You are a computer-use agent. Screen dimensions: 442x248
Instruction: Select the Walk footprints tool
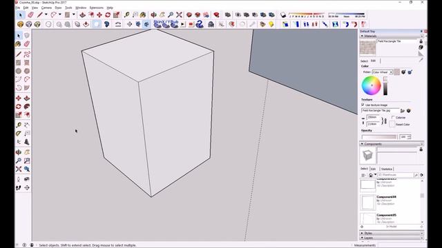tap(19, 187)
